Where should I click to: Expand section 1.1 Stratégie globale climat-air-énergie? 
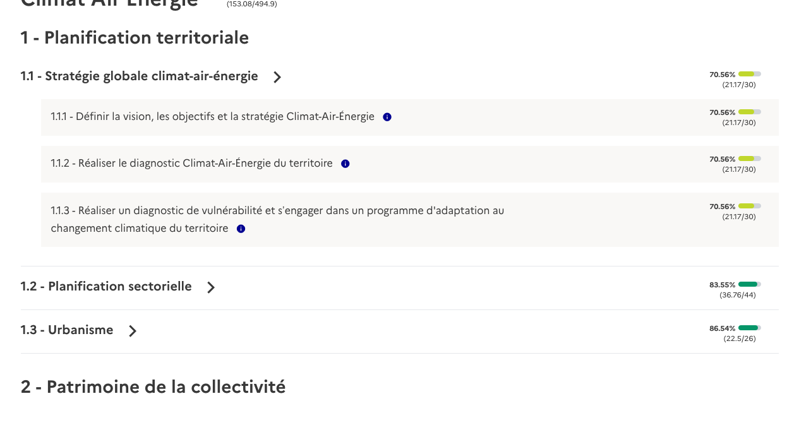click(x=139, y=76)
